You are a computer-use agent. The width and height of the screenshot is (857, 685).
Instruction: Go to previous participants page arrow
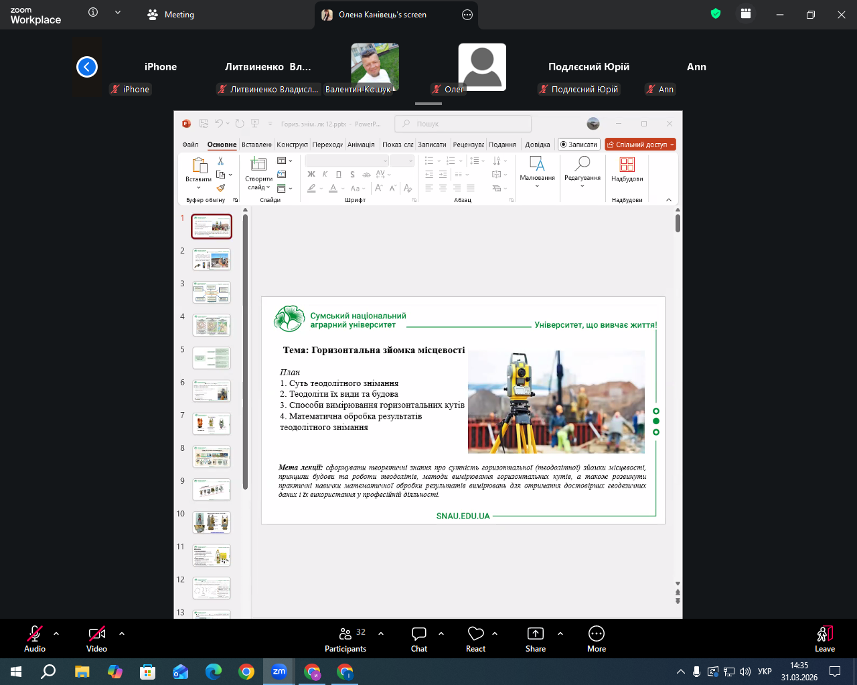(x=87, y=67)
